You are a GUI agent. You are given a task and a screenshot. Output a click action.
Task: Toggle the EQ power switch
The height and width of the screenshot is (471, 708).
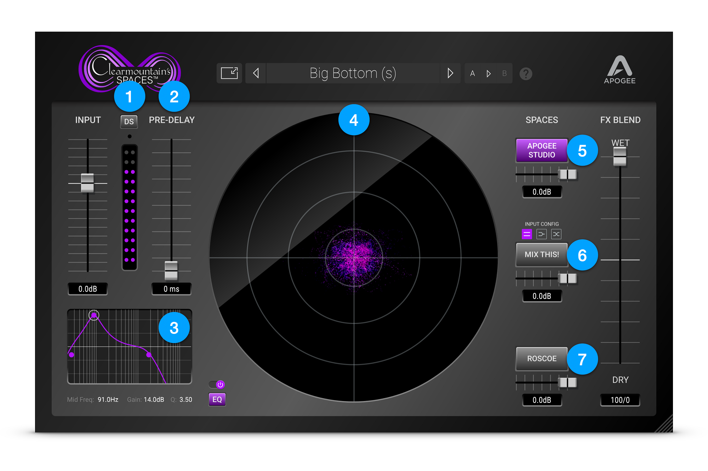(x=217, y=384)
